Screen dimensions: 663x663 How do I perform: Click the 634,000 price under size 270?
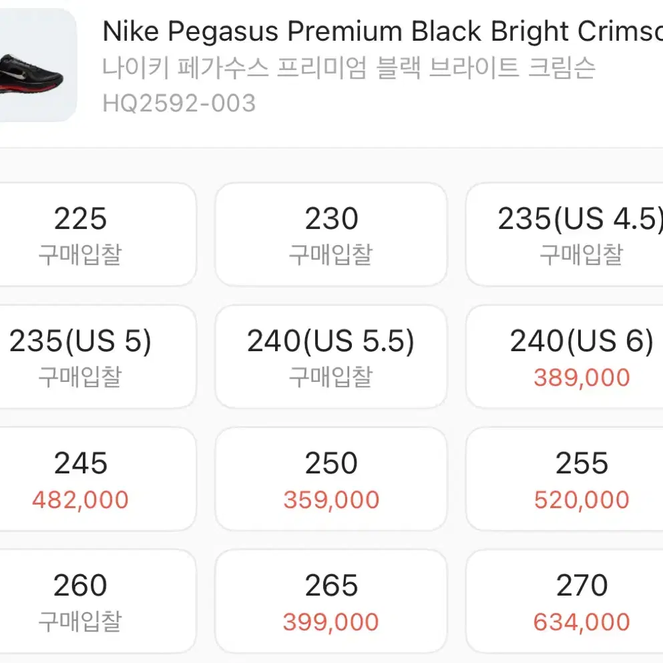click(580, 622)
